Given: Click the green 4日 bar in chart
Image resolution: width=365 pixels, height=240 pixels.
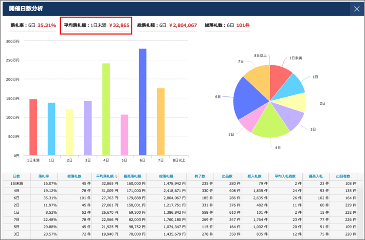Looking at the screenshot, I should tap(106, 110).
